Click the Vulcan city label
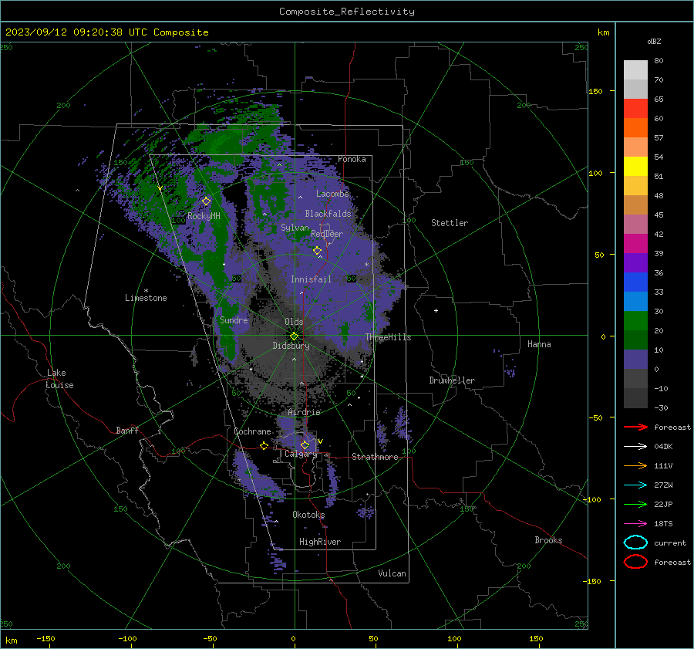 (x=392, y=573)
